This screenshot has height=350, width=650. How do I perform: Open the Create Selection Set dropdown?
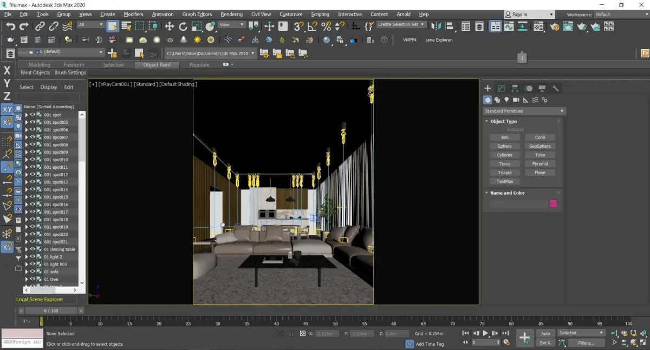(x=401, y=24)
